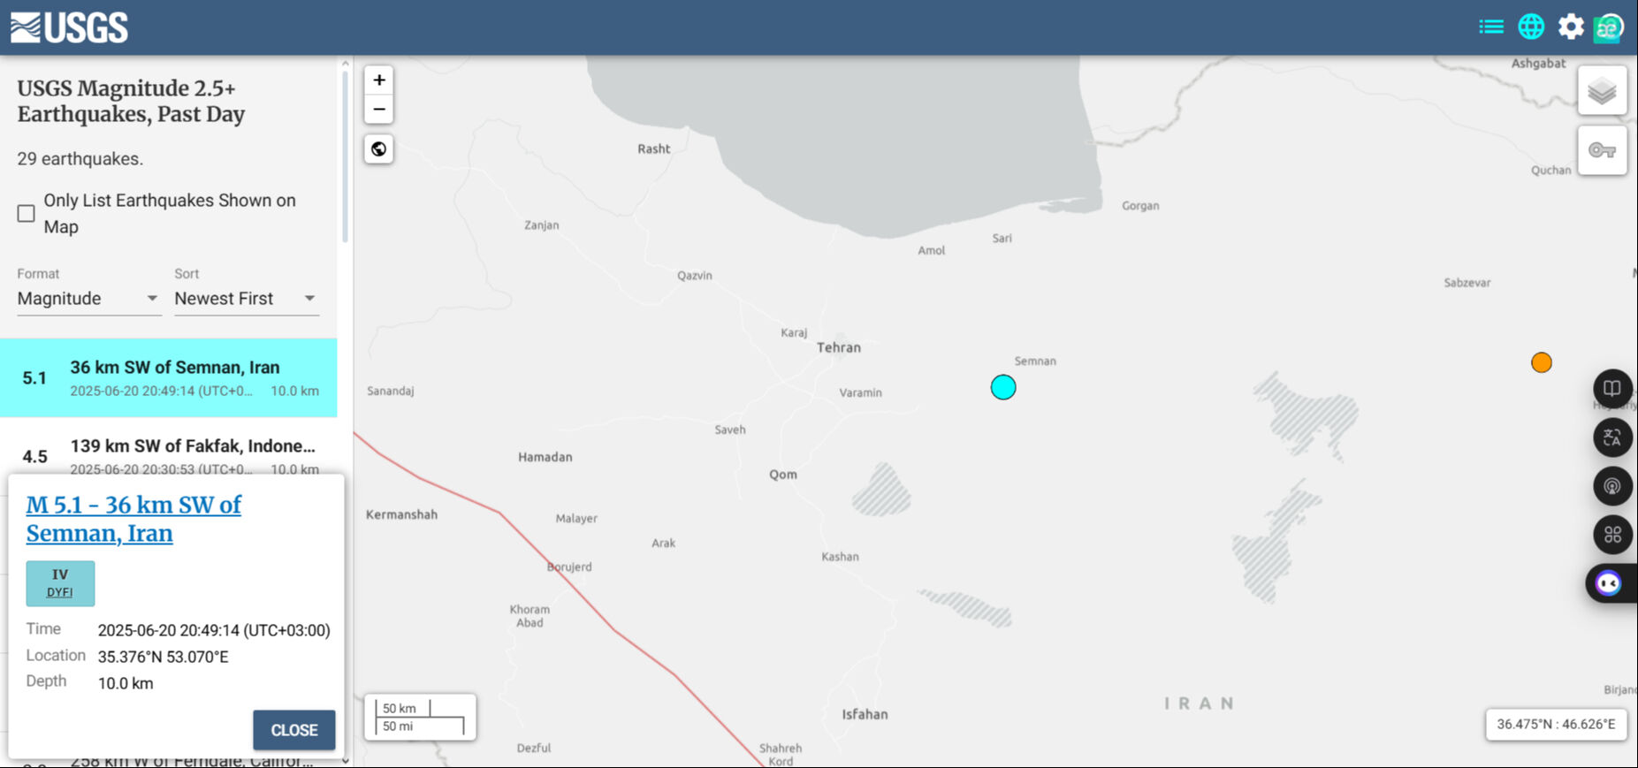1638x768 pixels.
Task: Click the Sabzevar label on map
Action: point(1467,283)
